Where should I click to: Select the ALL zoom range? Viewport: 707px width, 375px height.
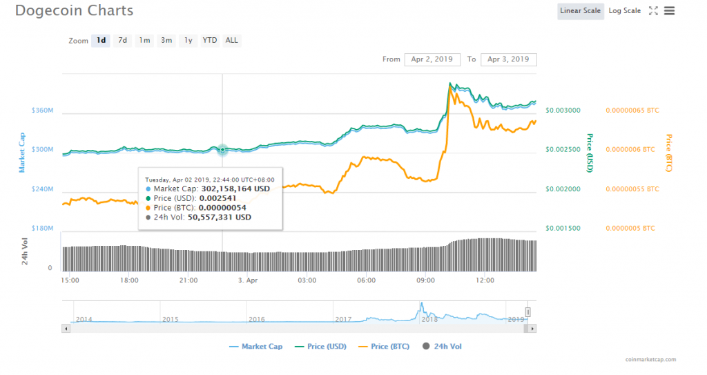(232, 41)
